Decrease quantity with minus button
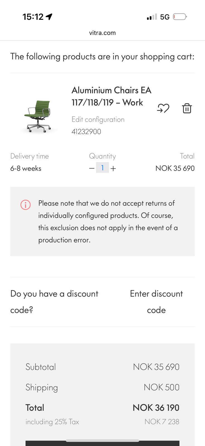Image resolution: width=205 pixels, height=446 pixels. [x=92, y=168]
